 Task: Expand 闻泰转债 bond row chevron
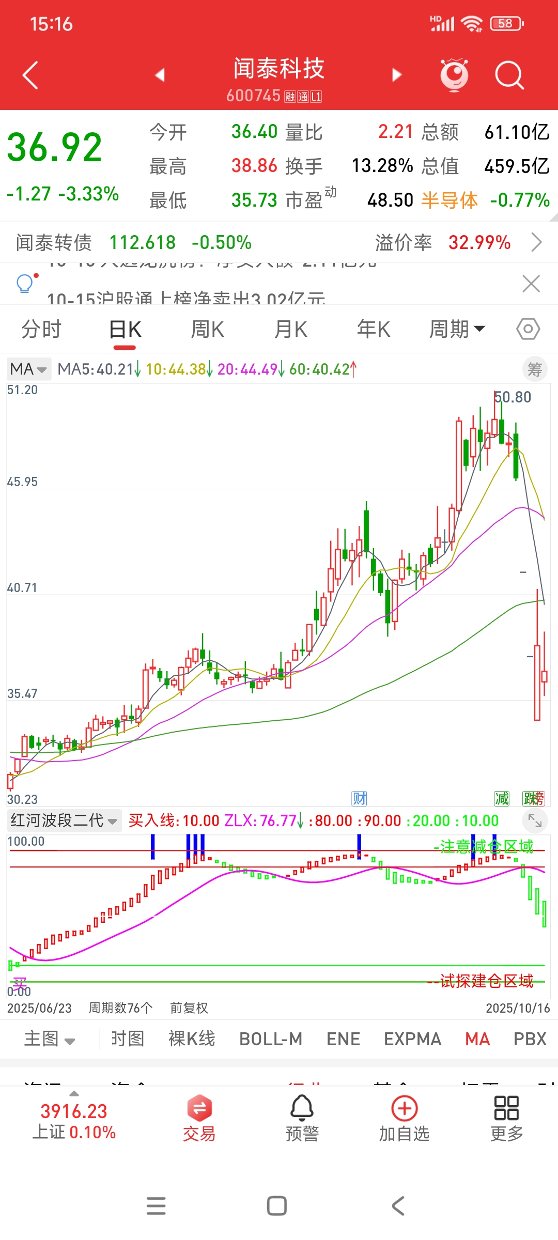click(537, 242)
